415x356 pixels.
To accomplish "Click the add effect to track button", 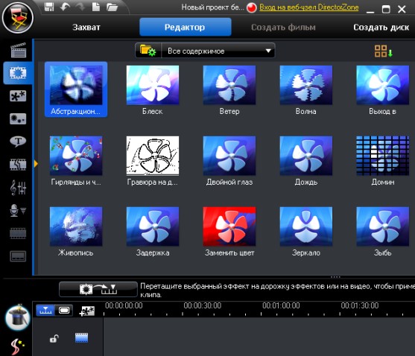I will click(98, 289).
